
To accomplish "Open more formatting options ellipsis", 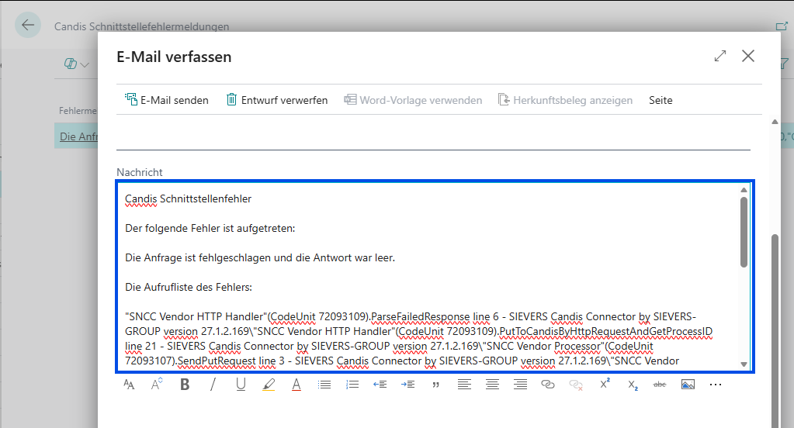I will click(716, 385).
